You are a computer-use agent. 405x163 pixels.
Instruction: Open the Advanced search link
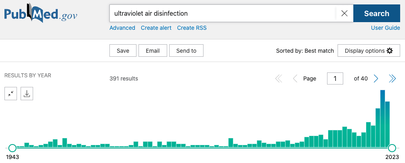(x=122, y=28)
